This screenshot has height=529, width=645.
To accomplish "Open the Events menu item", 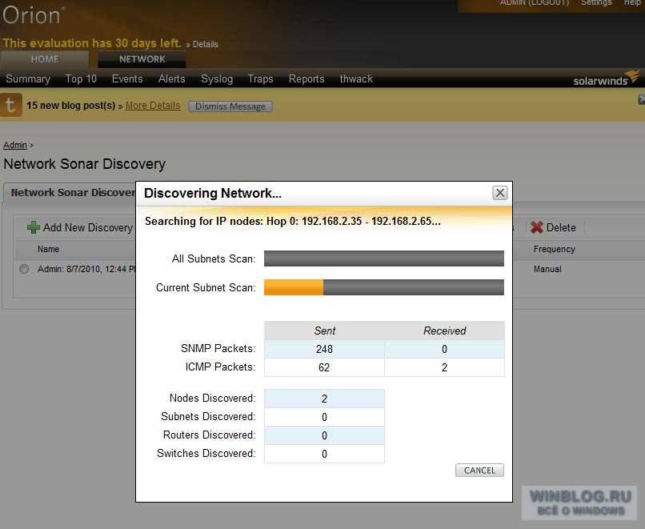I will [x=127, y=78].
